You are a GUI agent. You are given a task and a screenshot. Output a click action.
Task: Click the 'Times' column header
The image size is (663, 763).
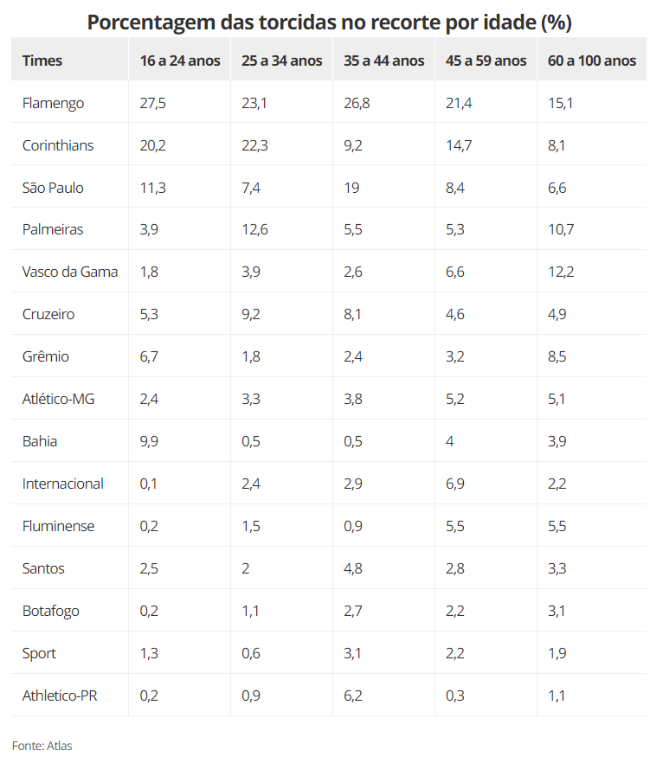pos(42,61)
